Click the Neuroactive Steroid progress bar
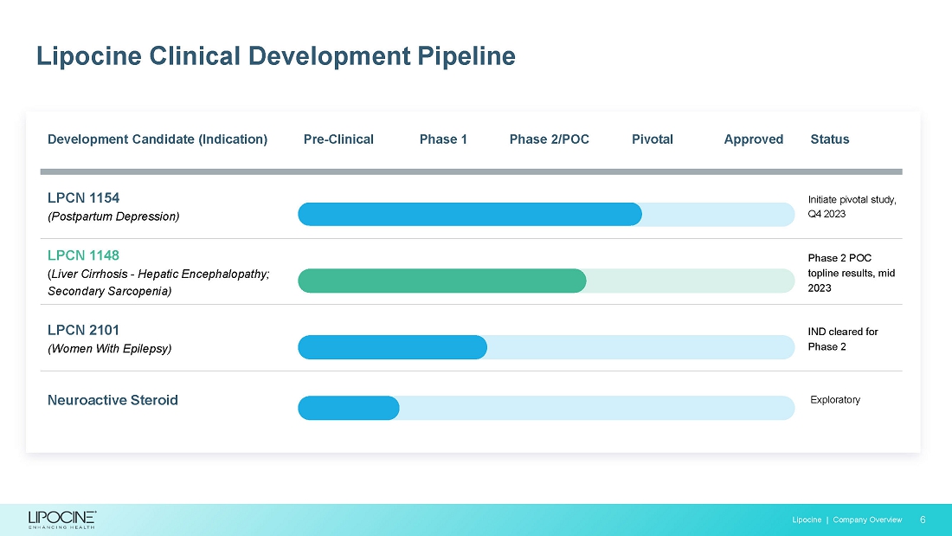This screenshot has width=952, height=536. point(348,408)
